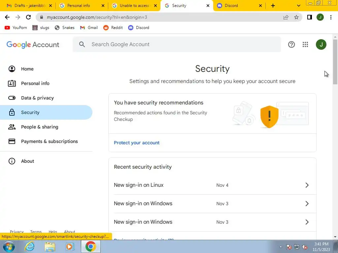Click the Google Account help icon
The image size is (338, 253).
pos(291,44)
